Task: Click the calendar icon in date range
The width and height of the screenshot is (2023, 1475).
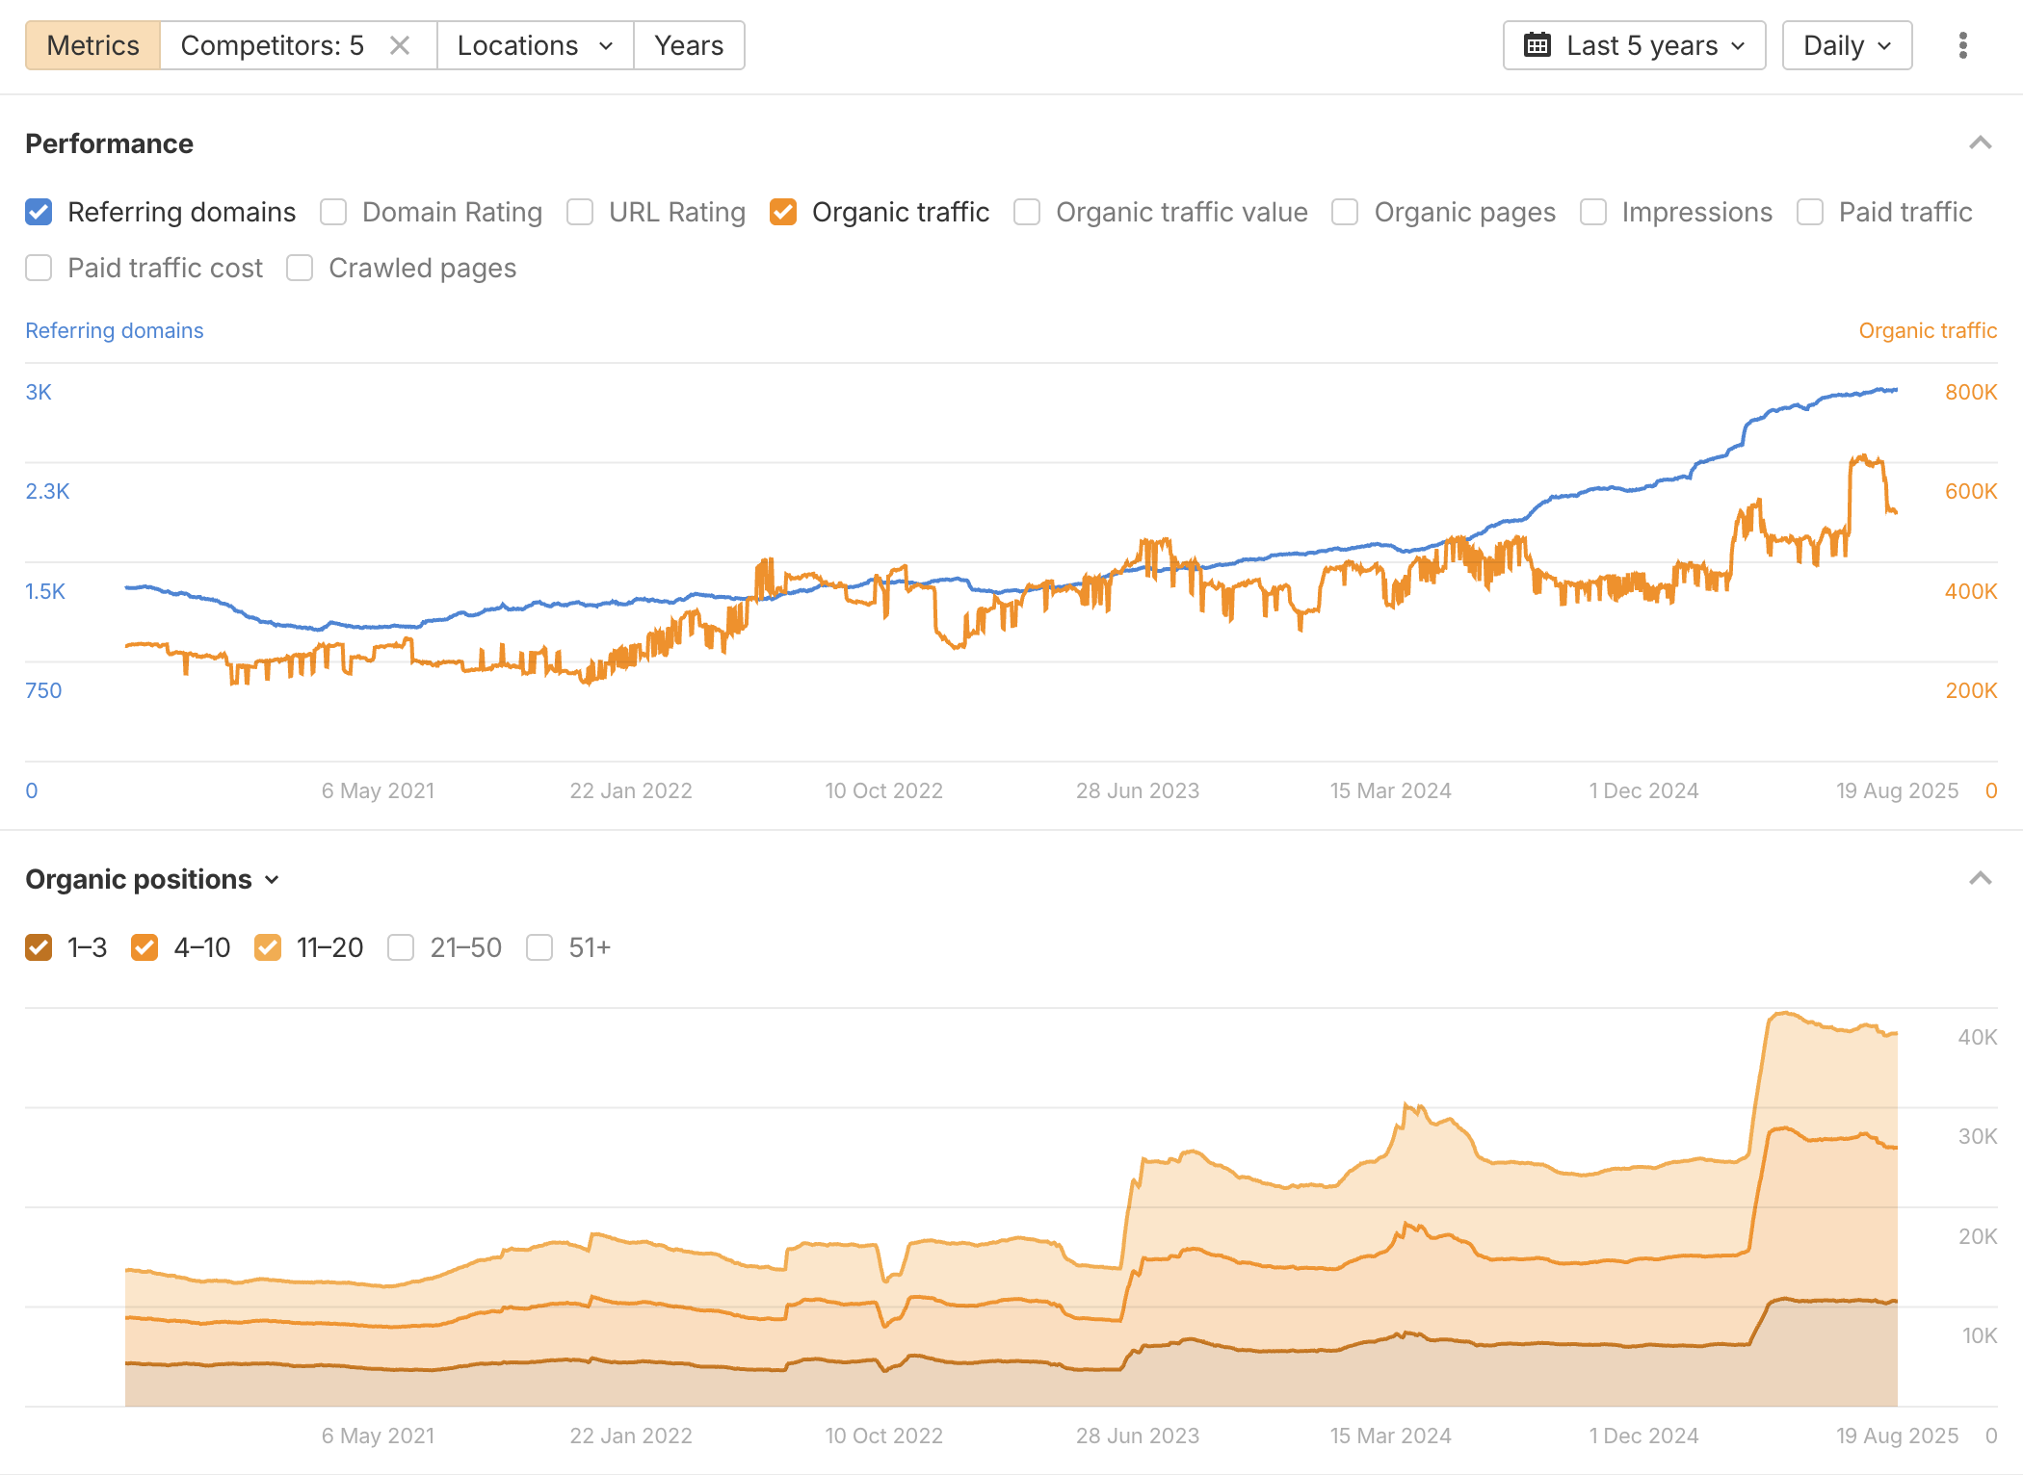Action: [x=1537, y=45]
